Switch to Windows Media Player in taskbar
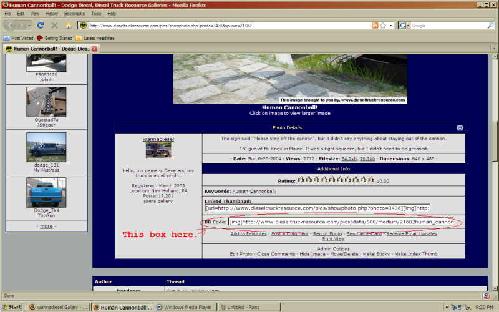Screen dimensions: 499x312 tap(185, 307)
